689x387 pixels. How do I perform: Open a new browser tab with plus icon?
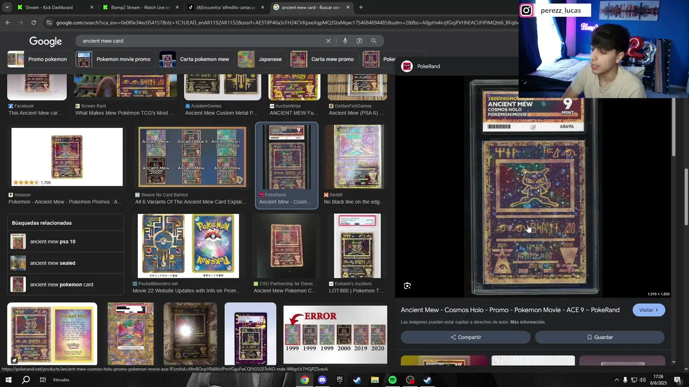(x=361, y=8)
